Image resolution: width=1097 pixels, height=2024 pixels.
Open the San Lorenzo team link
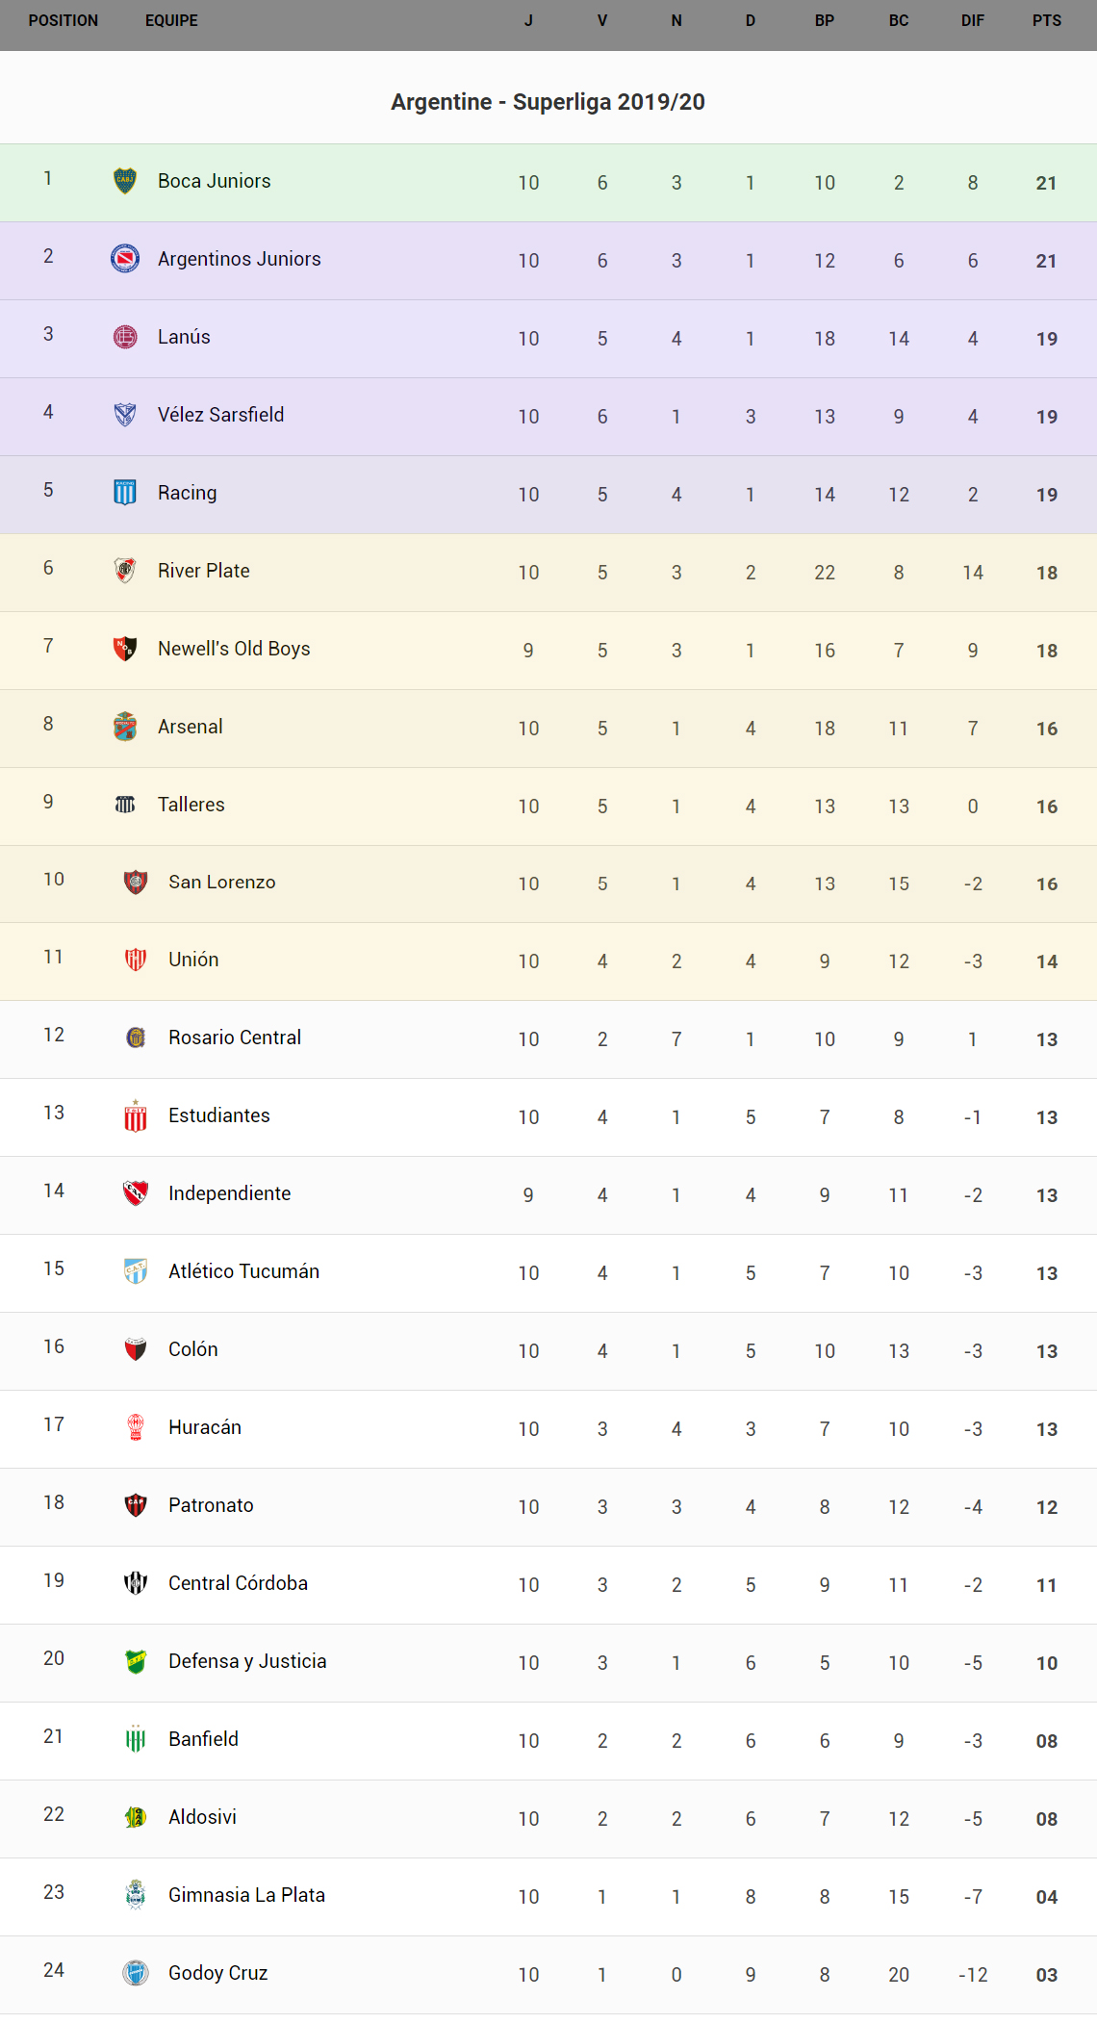pos(221,883)
